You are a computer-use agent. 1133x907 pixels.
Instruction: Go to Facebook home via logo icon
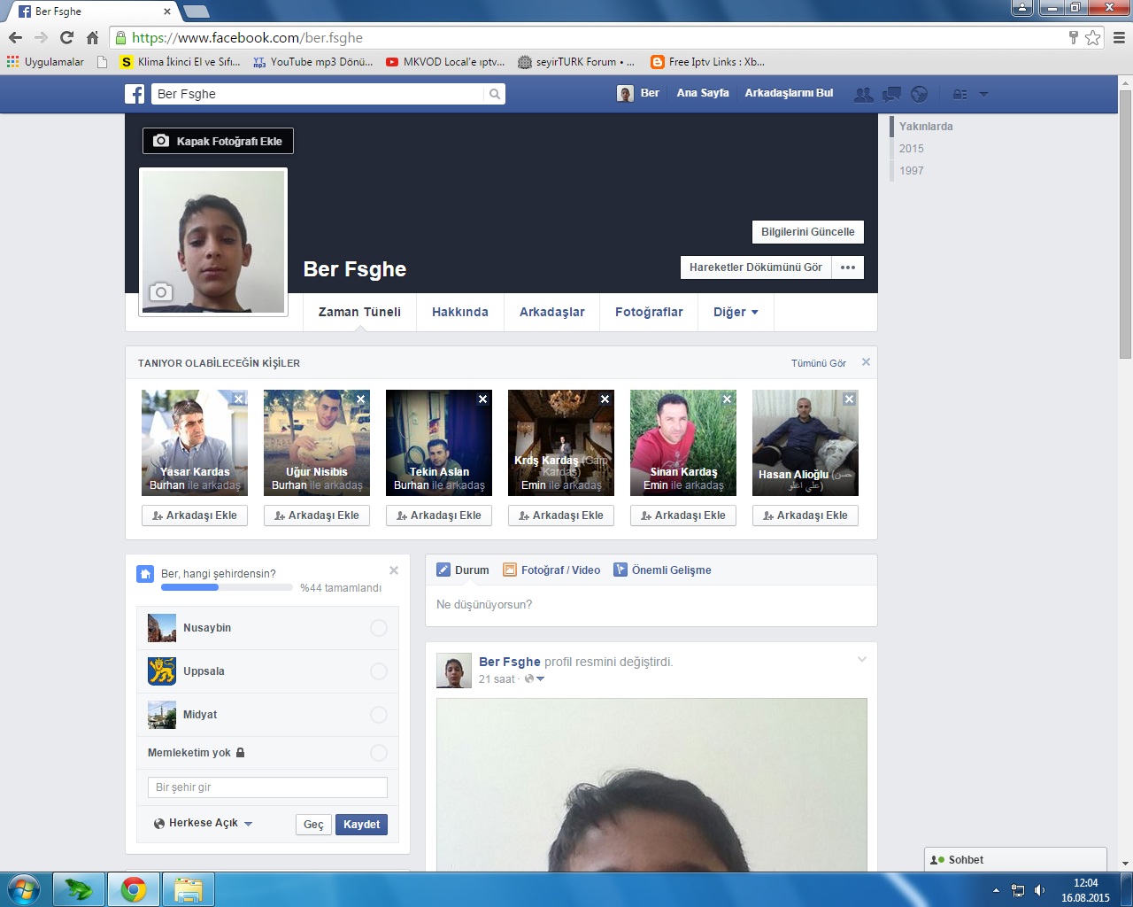click(135, 94)
